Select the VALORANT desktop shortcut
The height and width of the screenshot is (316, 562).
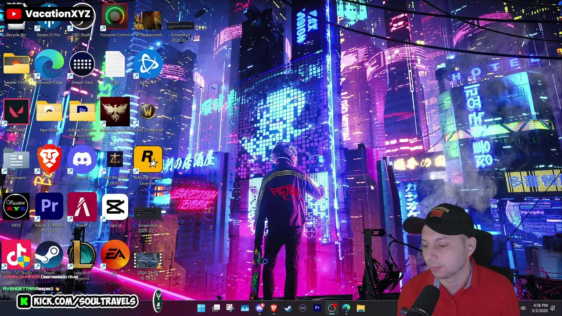click(16, 115)
